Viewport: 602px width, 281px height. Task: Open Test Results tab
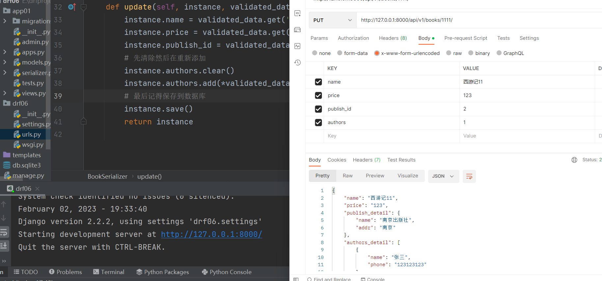[x=401, y=160]
